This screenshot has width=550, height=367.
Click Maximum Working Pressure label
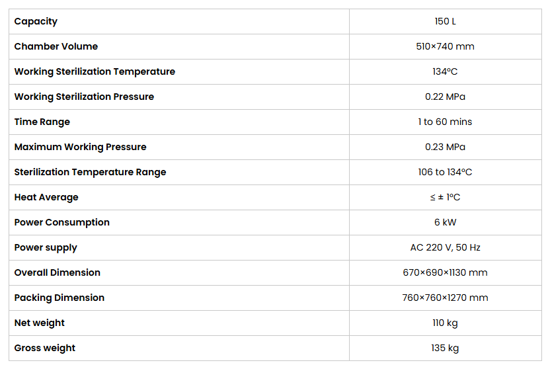point(81,147)
